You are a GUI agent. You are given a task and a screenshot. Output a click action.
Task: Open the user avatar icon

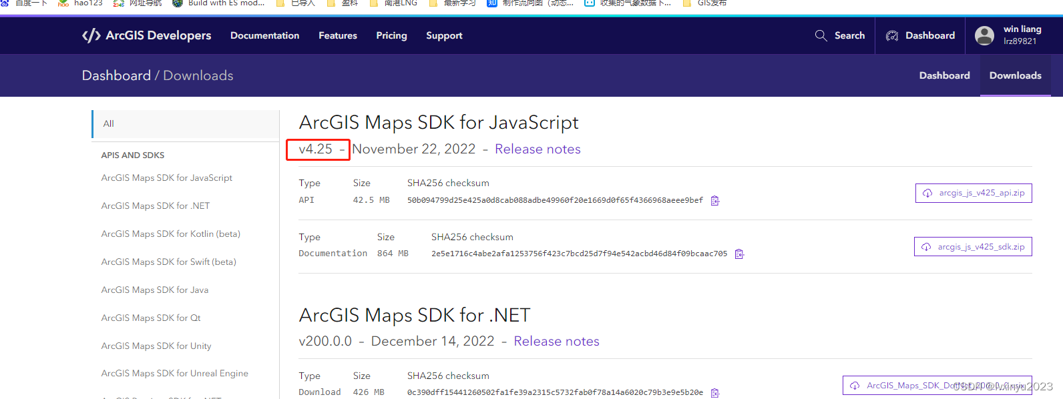pos(984,35)
